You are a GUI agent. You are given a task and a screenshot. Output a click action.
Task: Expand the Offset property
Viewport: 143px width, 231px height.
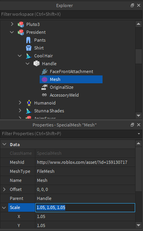pos(4,189)
